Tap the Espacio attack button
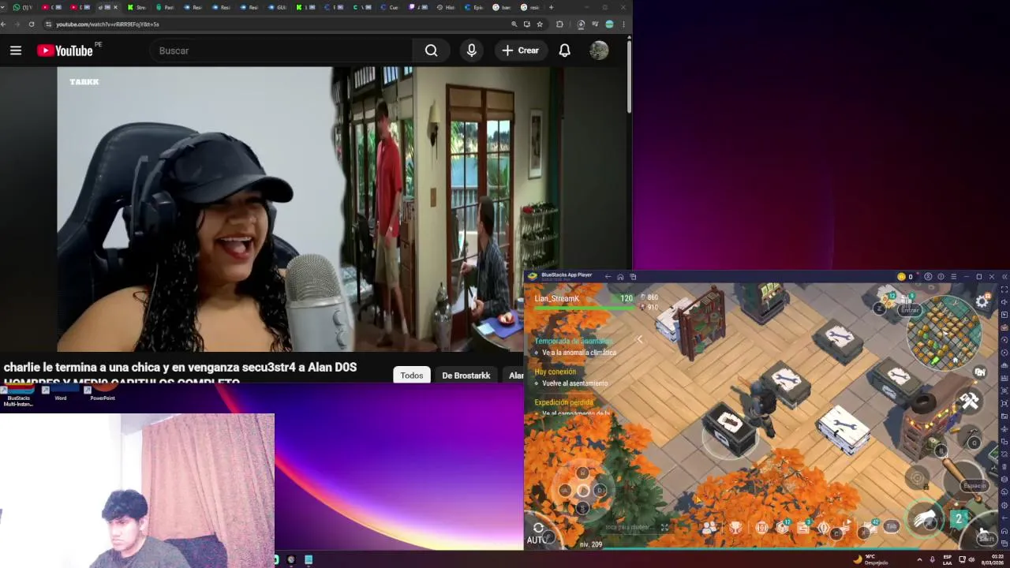Viewport: 1010px width, 568px height. [974, 486]
